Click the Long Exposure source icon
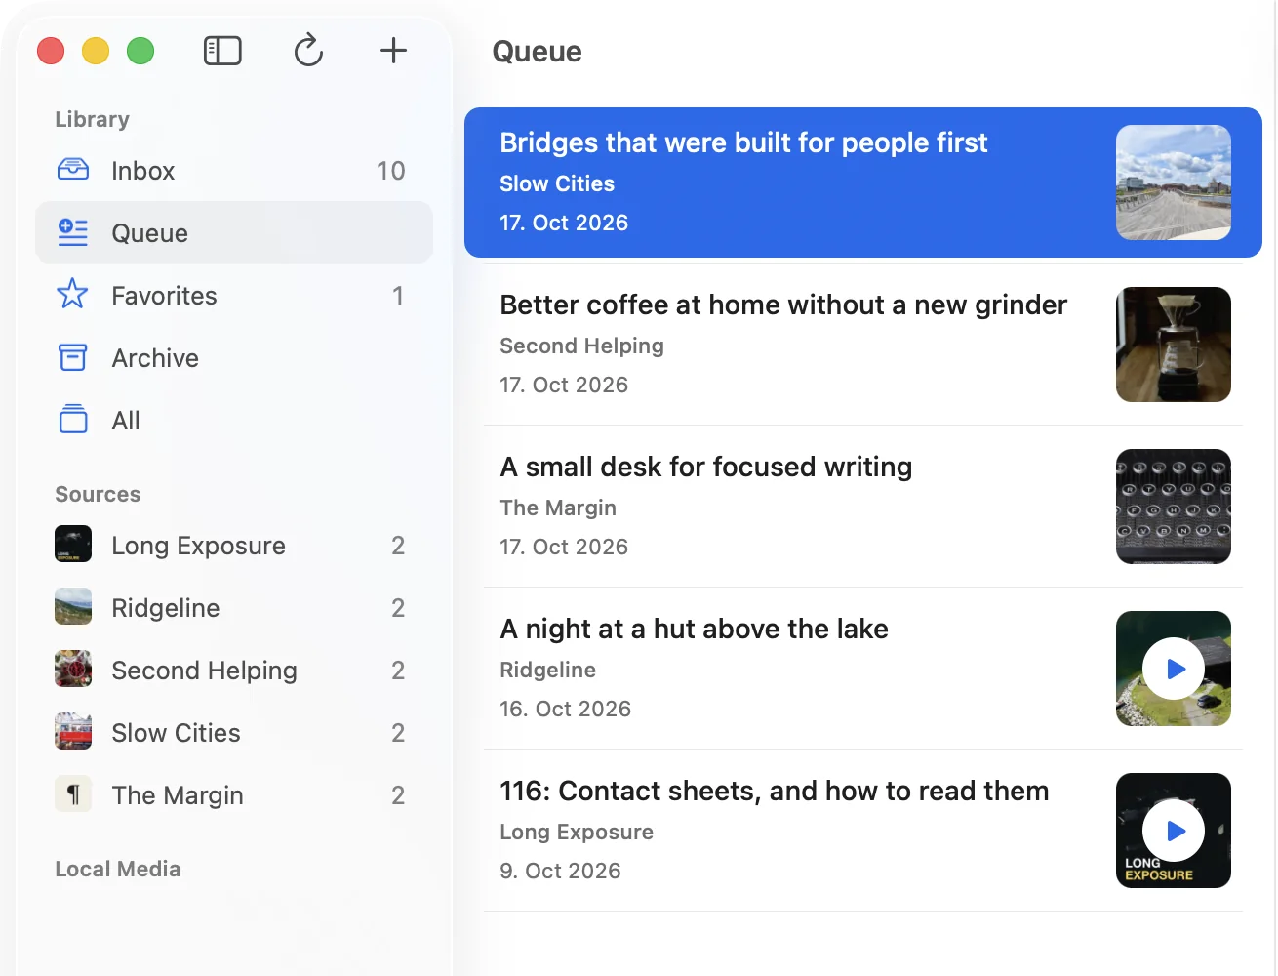Image resolution: width=1278 pixels, height=976 pixels. [73, 545]
